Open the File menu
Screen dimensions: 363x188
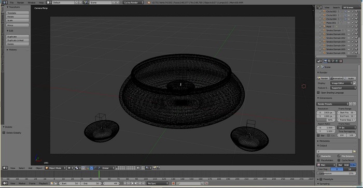click(x=11, y=2)
